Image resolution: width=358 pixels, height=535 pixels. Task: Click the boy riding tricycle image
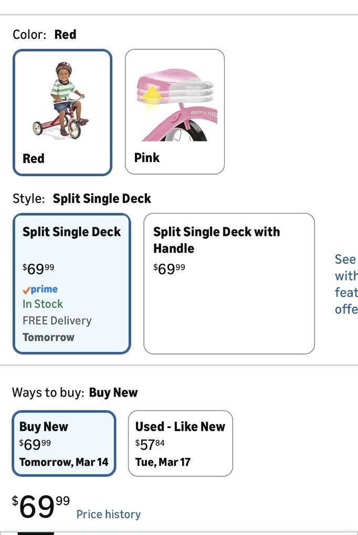62,100
